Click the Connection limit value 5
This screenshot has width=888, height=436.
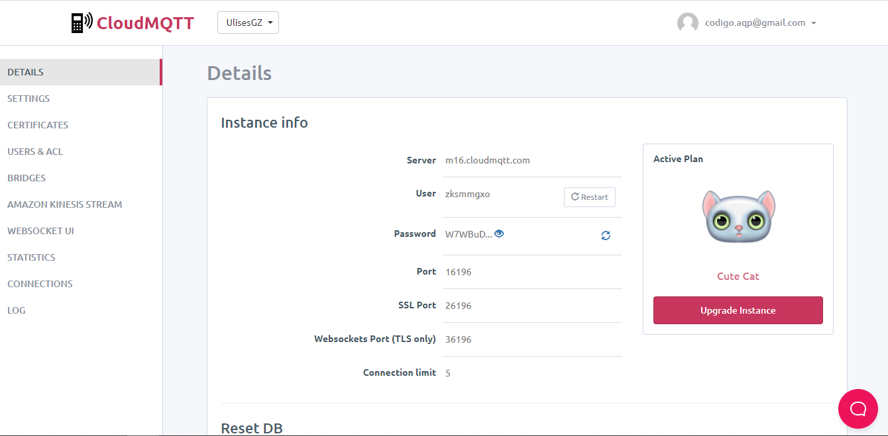pyautogui.click(x=448, y=373)
